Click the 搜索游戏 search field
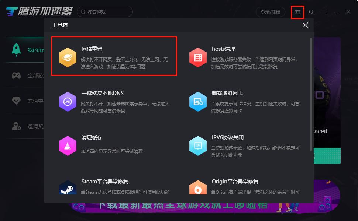Viewport: 358px width, 221px height. pos(105,11)
